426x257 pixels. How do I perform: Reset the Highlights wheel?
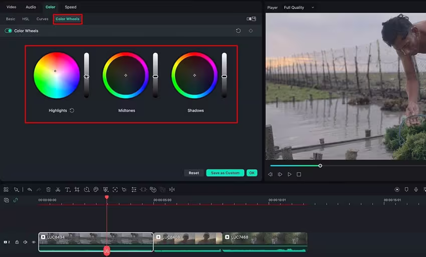point(72,110)
